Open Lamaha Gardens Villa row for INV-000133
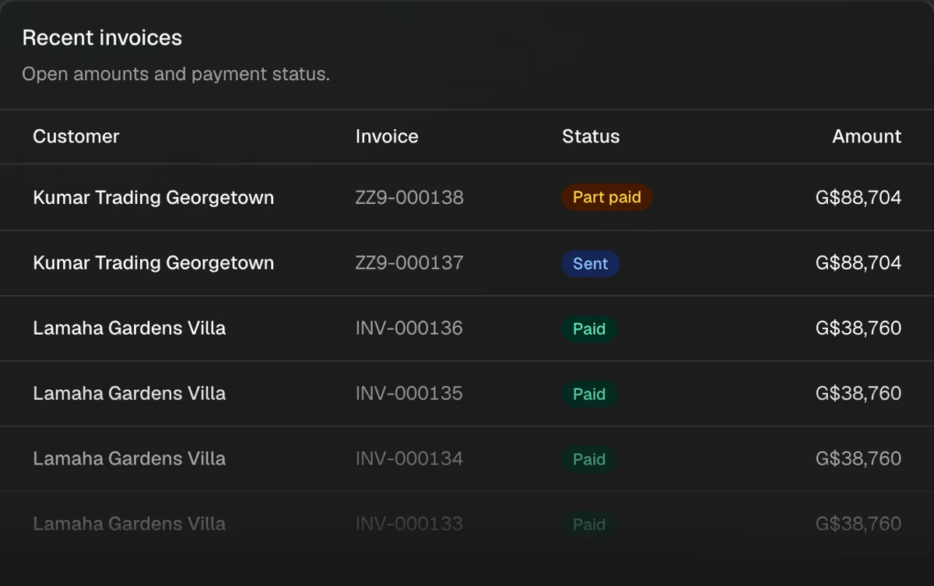Viewport: 934px width, 586px height. pyautogui.click(x=467, y=525)
